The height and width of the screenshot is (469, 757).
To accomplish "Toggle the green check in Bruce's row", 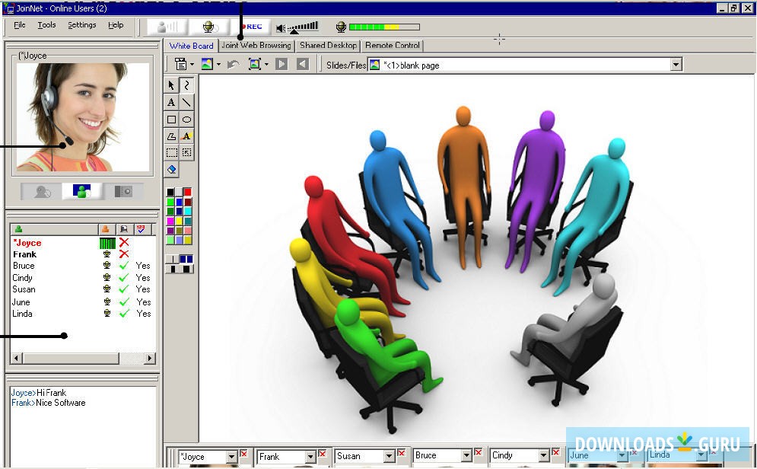I will tap(124, 266).
